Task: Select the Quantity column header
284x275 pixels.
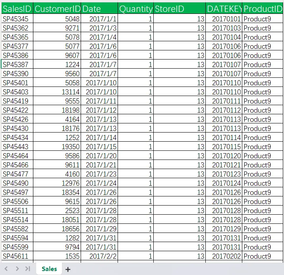Action: tap(136, 8)
